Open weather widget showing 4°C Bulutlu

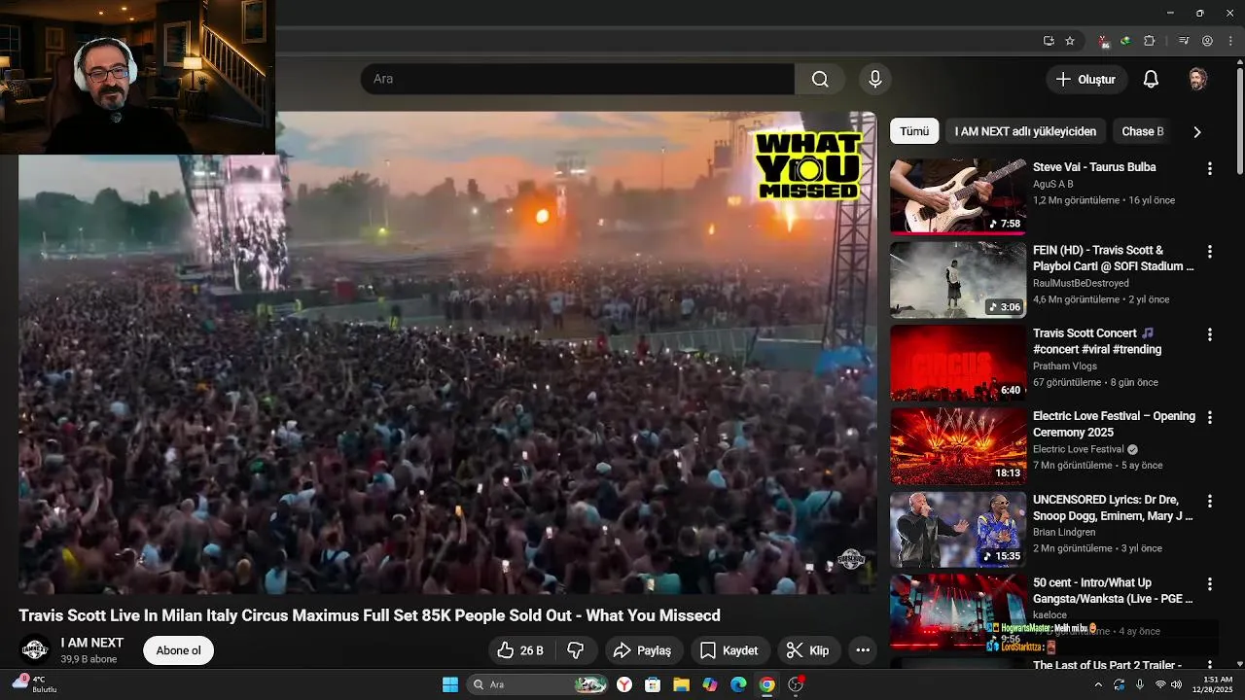(x=35, y=684)
